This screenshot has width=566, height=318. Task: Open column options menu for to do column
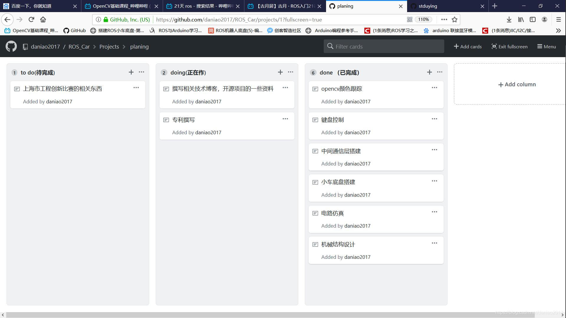141,72
